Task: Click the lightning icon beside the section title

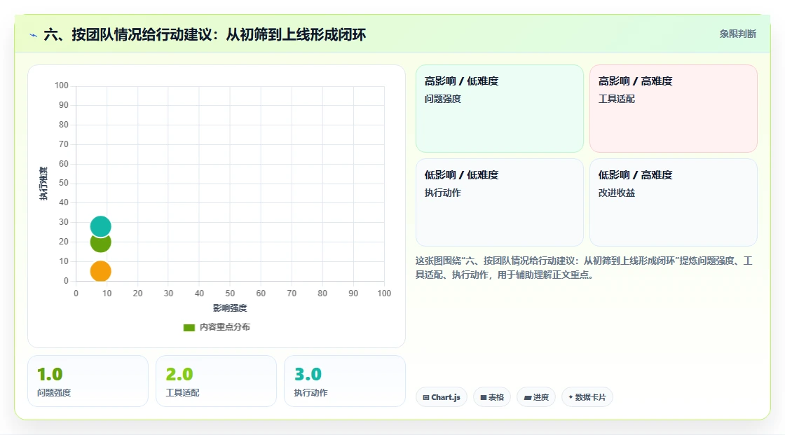Action: click(x=34, y=35)
